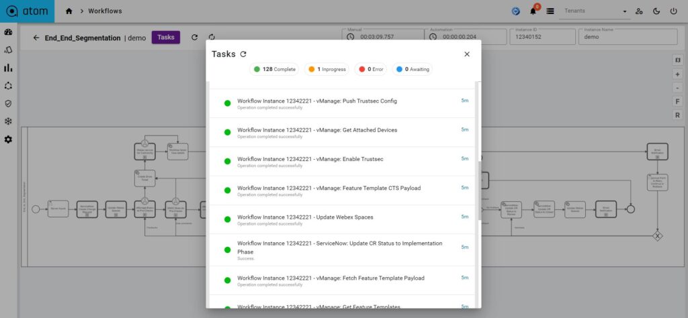Screen dimensions: 688x318
Task: Filter by 0 Awaiting chip
Action: point(412,69)
